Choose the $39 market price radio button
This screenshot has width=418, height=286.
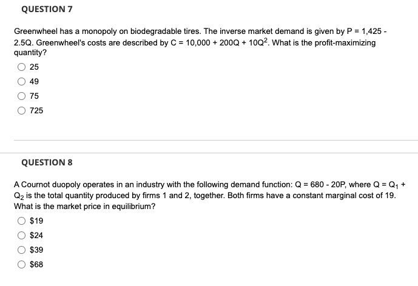coord(22,250)
